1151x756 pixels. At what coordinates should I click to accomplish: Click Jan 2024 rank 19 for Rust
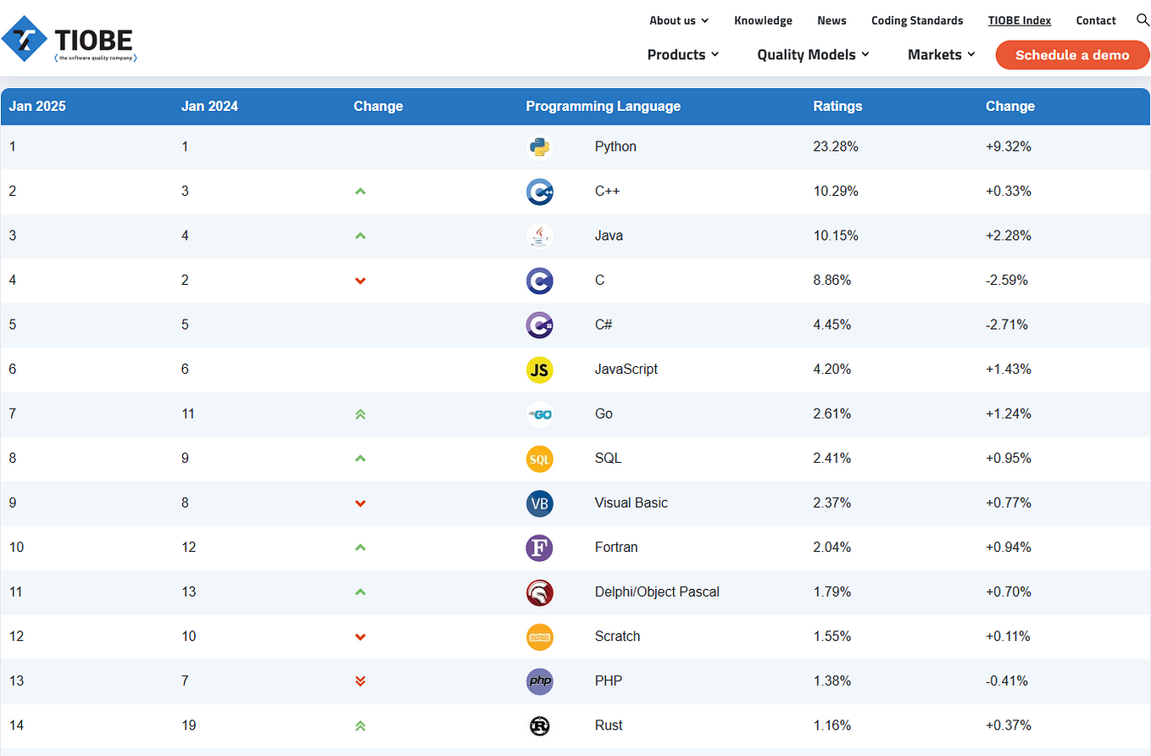click(x=188, y=725)
